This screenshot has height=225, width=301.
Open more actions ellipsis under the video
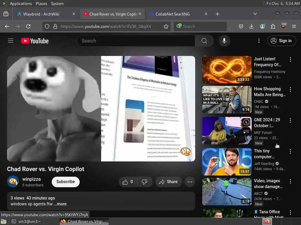point(190,182)
